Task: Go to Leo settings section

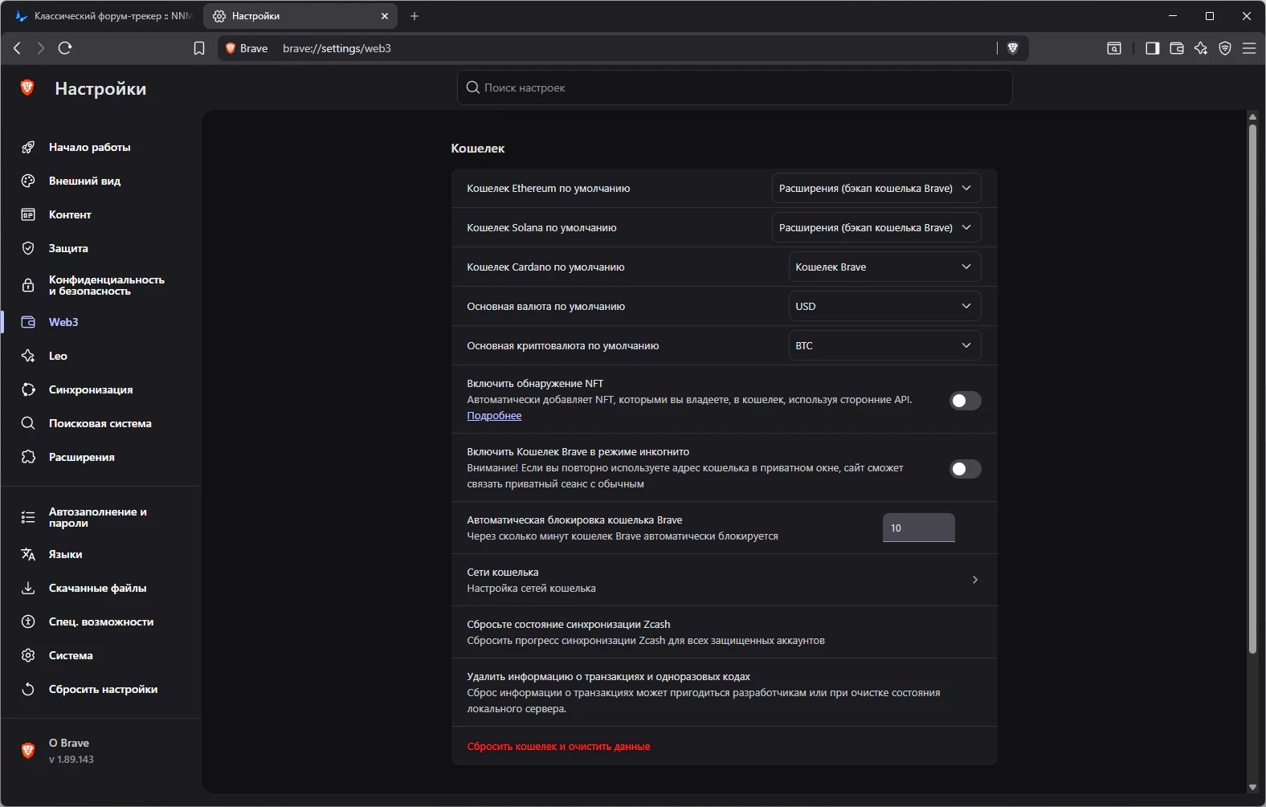Action: point(58,356)
